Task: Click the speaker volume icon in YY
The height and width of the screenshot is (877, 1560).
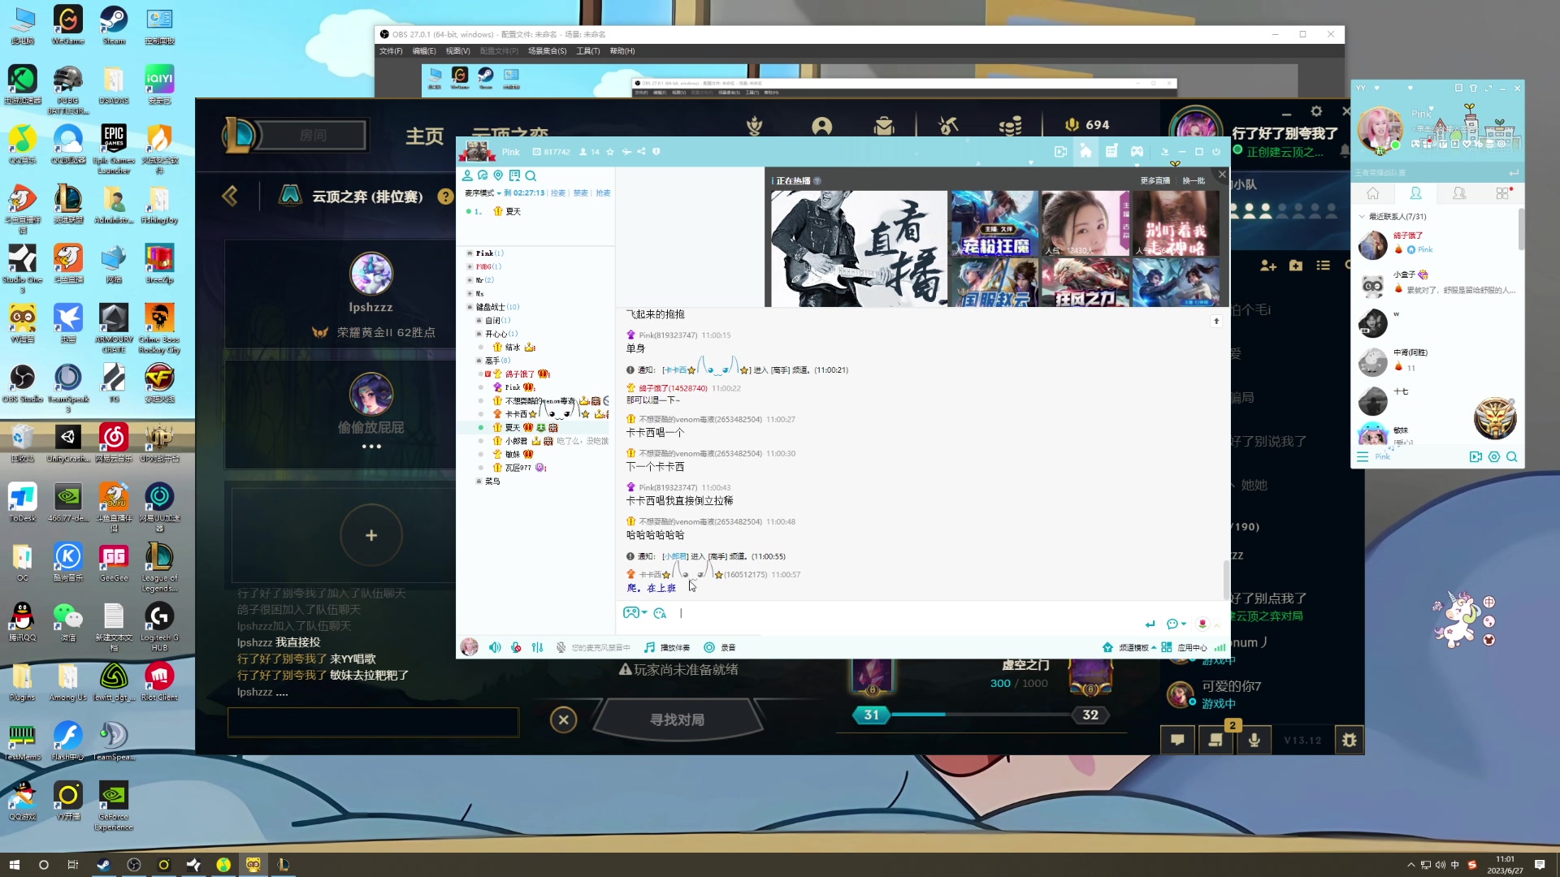Action: click(x=495, y=647)
